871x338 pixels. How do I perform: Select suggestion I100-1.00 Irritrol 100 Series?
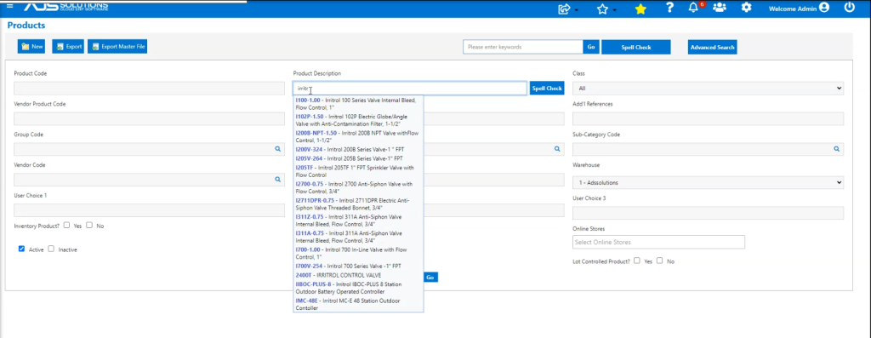(358, 103)
